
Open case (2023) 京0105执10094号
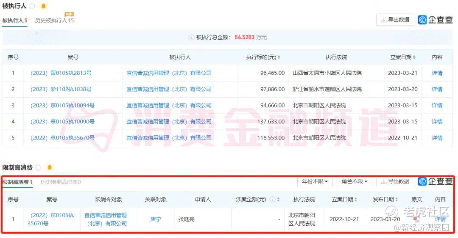pos(62,105)
